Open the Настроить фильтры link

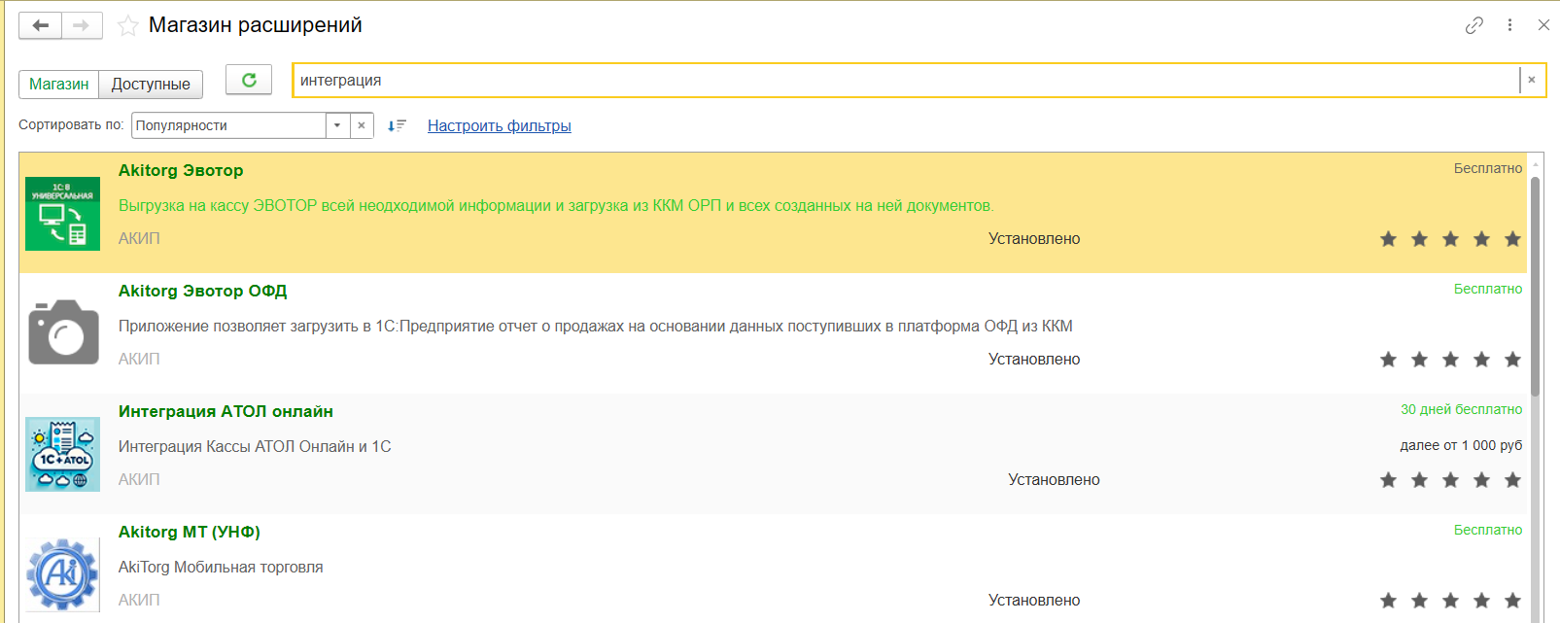click(x=500, y=125)
